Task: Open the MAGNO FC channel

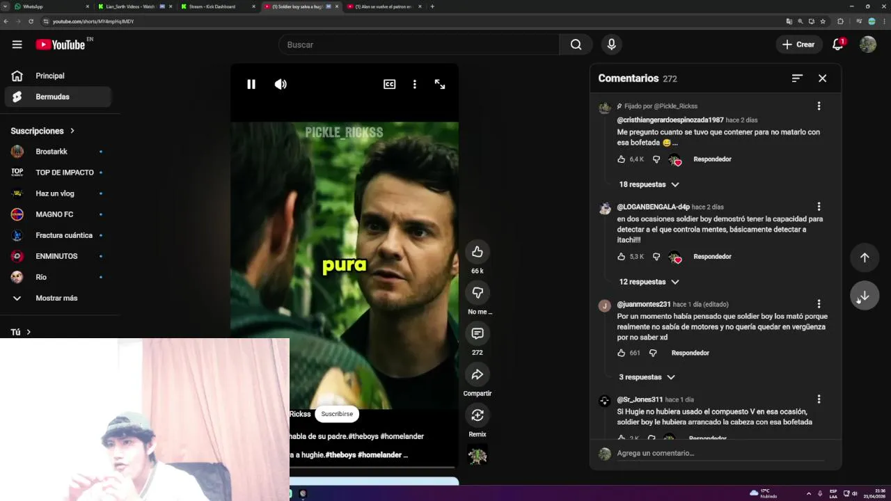Action: click(x=58, y=214)
